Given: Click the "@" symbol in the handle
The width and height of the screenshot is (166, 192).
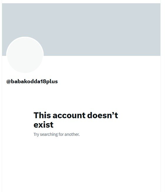Looking at the screenshot, I should [x=9, y=82].
